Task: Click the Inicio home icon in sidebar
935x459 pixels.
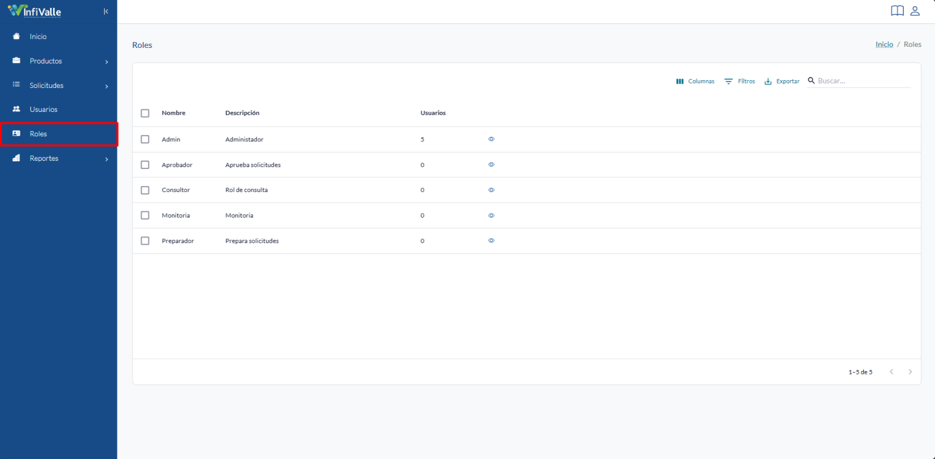Action: click(16, 36)
